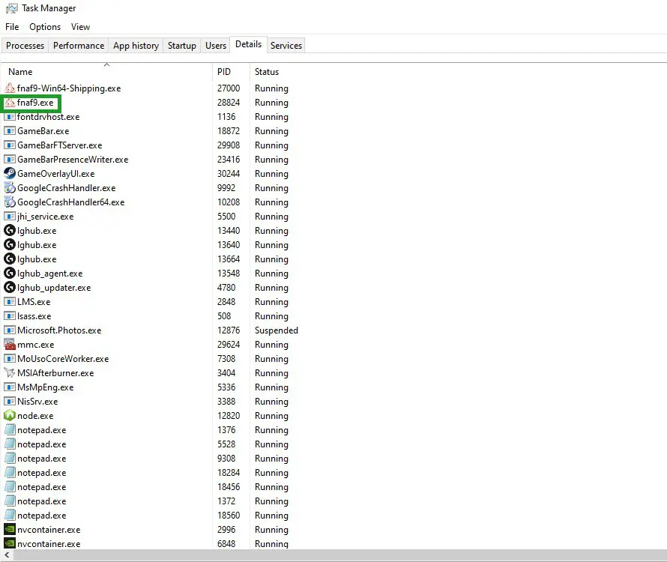Open the Options menu
This screenshot has width=667, height=562.
[x=45, y=27]
